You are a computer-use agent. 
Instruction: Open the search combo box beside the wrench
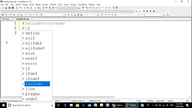coord(154,15)
